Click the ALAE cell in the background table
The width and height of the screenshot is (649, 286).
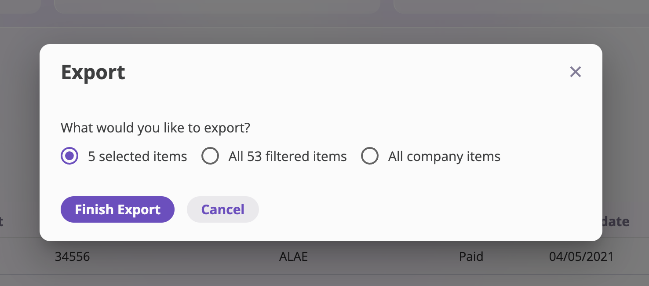click(293, 257)
